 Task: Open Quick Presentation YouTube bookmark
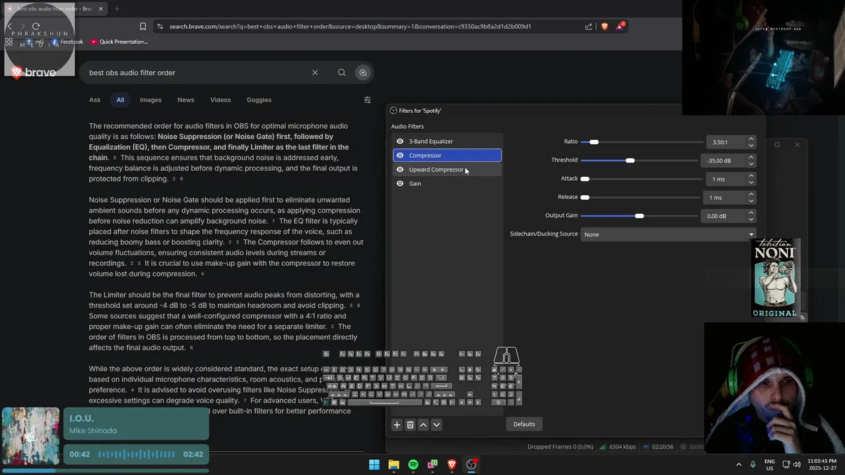click(119, 42)
